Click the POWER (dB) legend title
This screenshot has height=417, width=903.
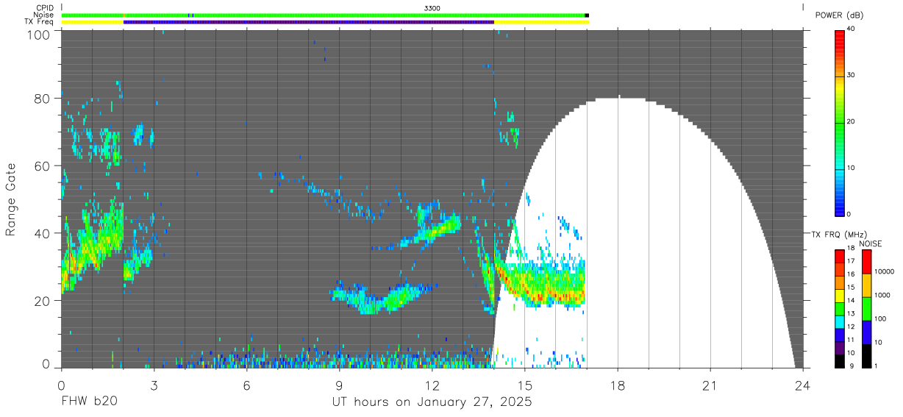tap(840, 15)
